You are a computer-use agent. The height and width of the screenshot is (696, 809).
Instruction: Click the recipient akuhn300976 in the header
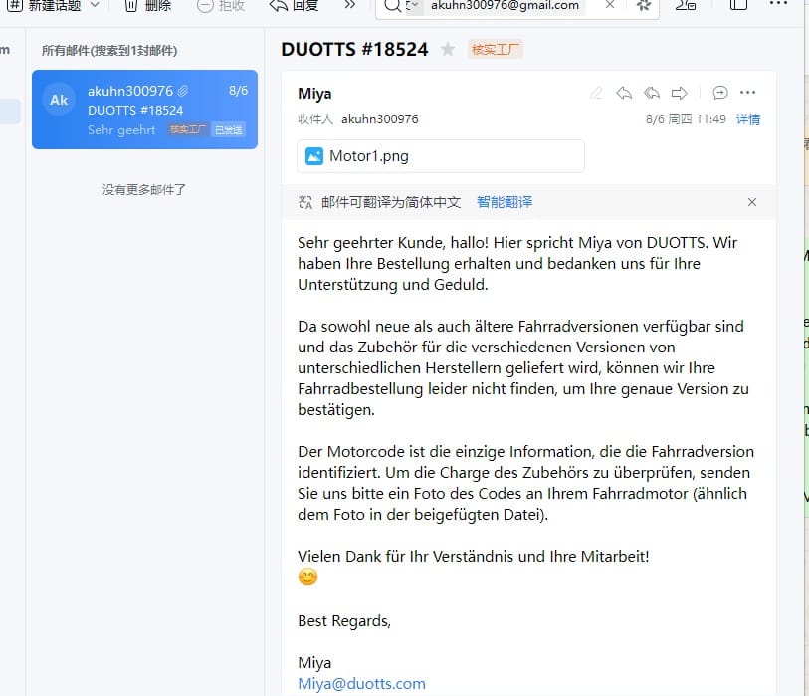point(380,119)
